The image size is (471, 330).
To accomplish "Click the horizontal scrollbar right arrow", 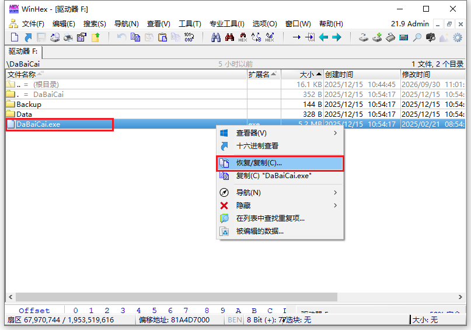I will click(460, 297).
